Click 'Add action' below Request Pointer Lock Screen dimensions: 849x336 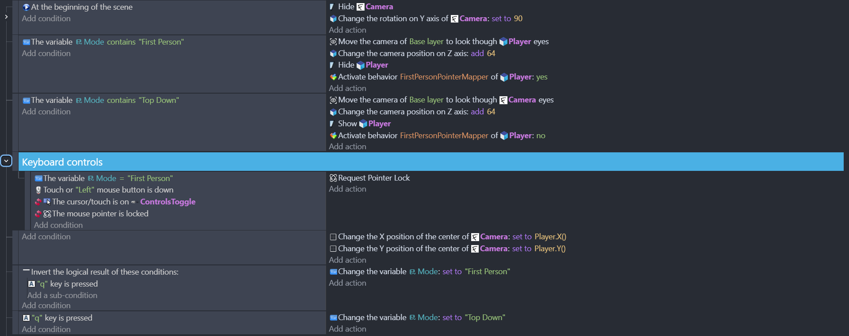[347, 189]
